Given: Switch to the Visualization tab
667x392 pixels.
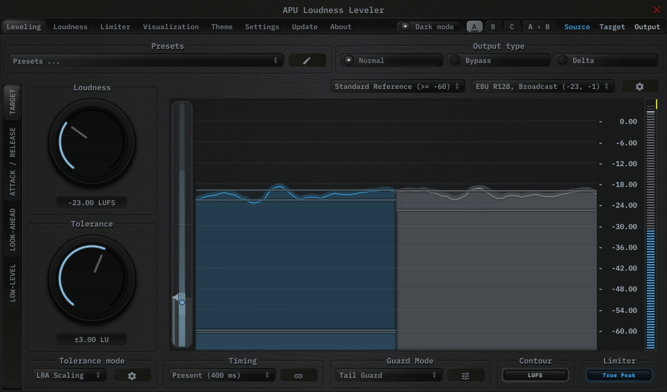Looking at the screenshot, I should pyautogui.click(x=170, y=26).
